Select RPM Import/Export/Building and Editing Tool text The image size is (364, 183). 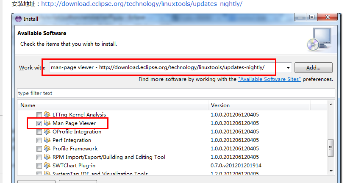(109, 157)
